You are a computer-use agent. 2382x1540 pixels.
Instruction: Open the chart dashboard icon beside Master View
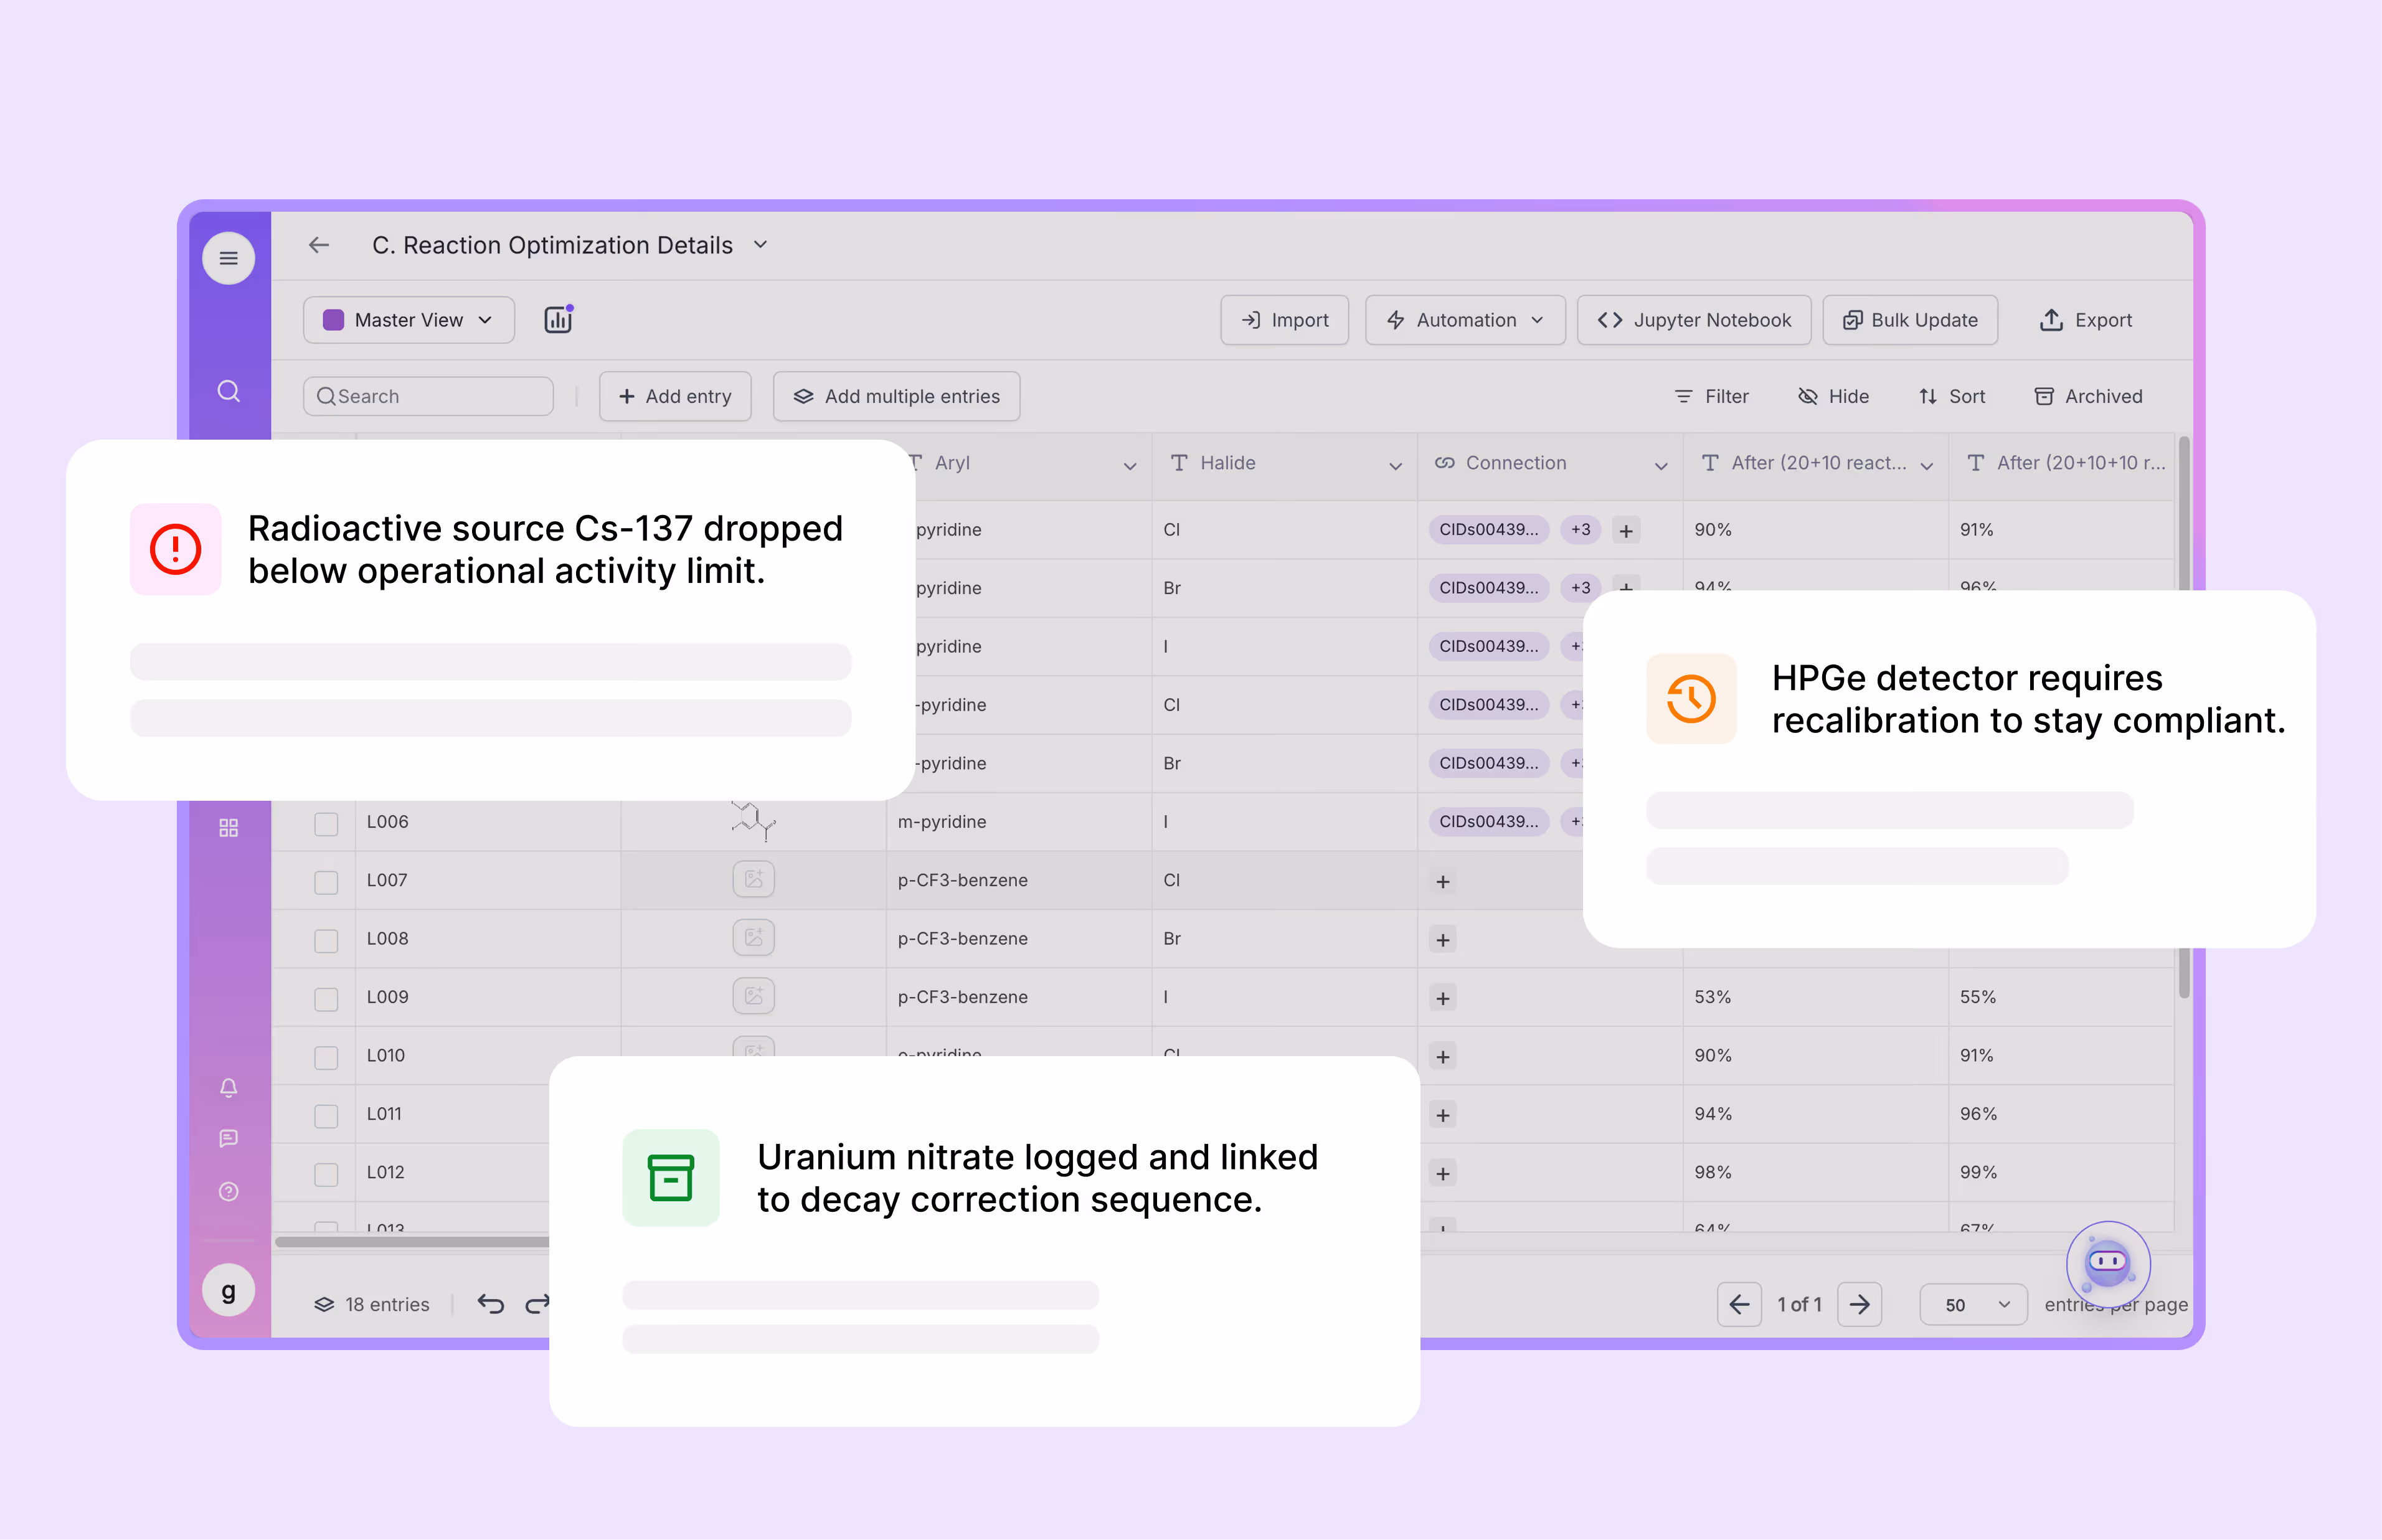pos(558,320)
